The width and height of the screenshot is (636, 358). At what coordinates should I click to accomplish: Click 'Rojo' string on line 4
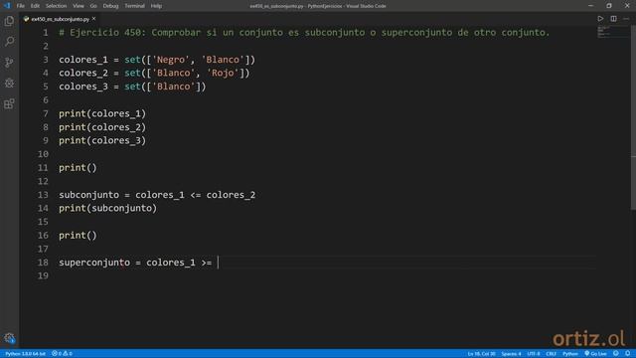pos(223,73)
